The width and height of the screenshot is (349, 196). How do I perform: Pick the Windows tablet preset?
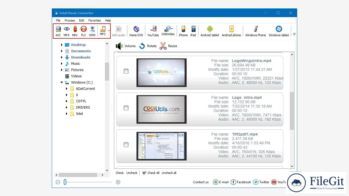point(279,31)
